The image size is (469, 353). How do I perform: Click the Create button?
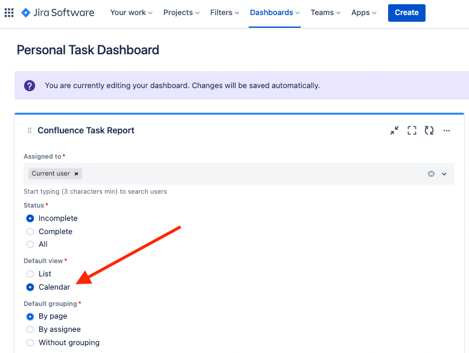406,13
